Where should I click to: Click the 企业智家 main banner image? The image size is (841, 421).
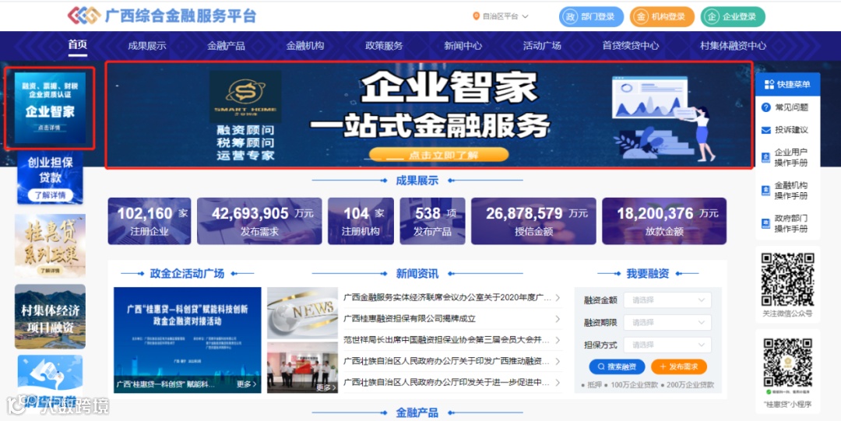[428, 114]
